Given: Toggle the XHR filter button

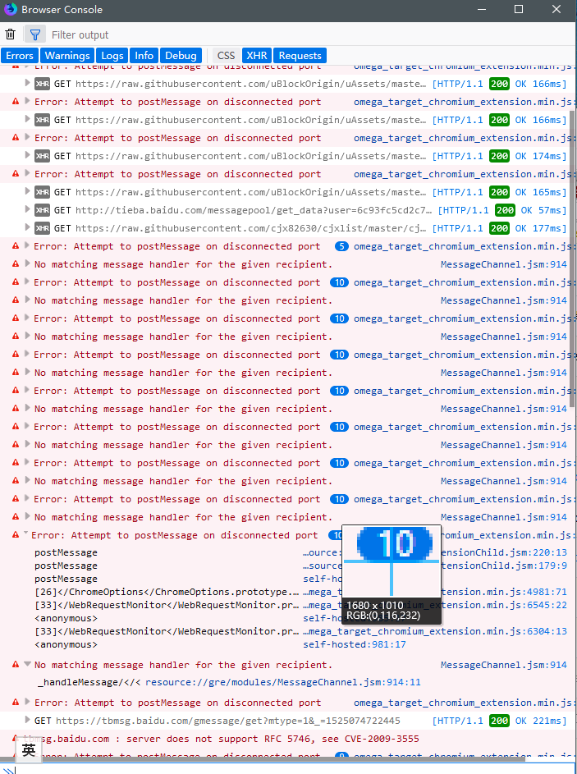Looking at the screenshot, I should click(x=257, y=55).
